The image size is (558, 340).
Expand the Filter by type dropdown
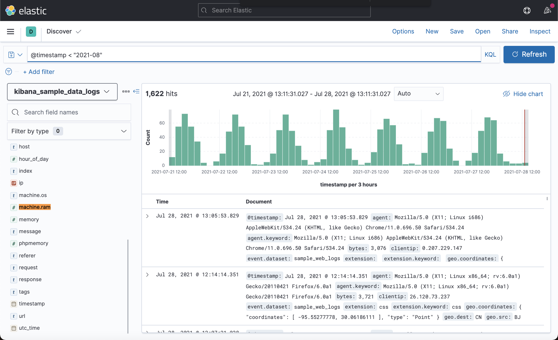pos(123,131)
